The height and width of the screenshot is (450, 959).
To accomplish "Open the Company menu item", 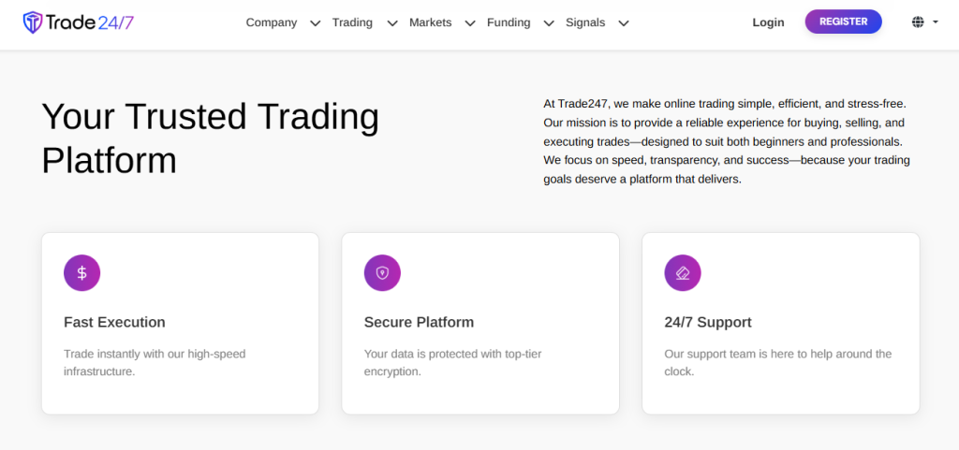I will point(272,22).
